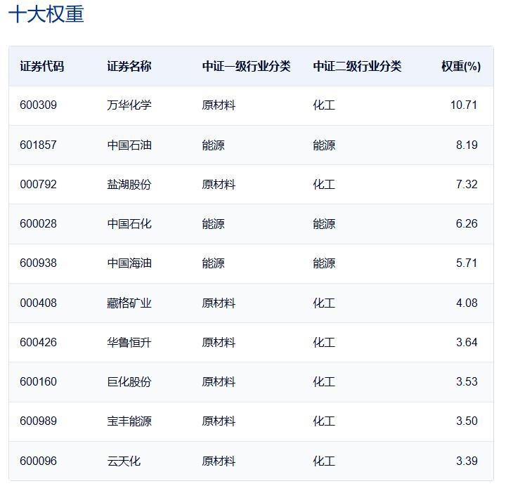The height and width of the screenshot is (486, 506).
Task: Select security code 600309
Action: click(x=38, y=105)
